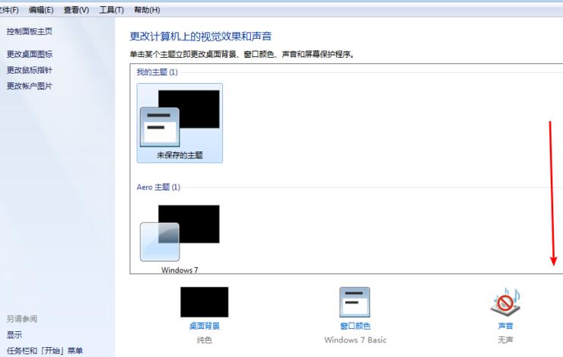
Task: Open the partially visible 文件(F) menu
Action: tap(9, 10)
